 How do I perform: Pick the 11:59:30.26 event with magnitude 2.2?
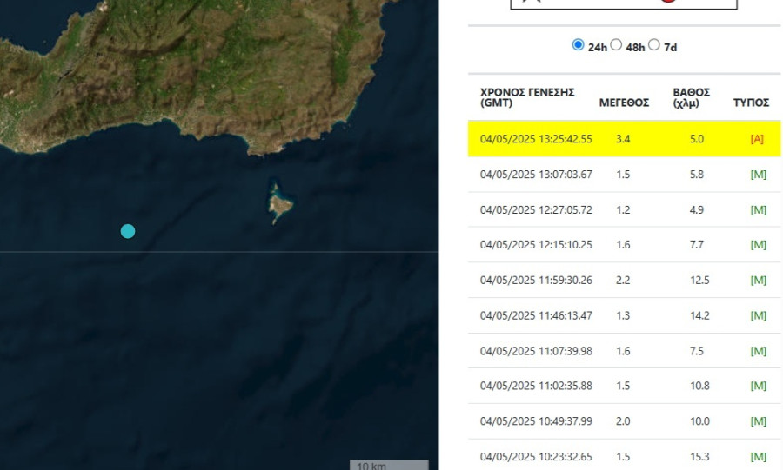(536, 281)
